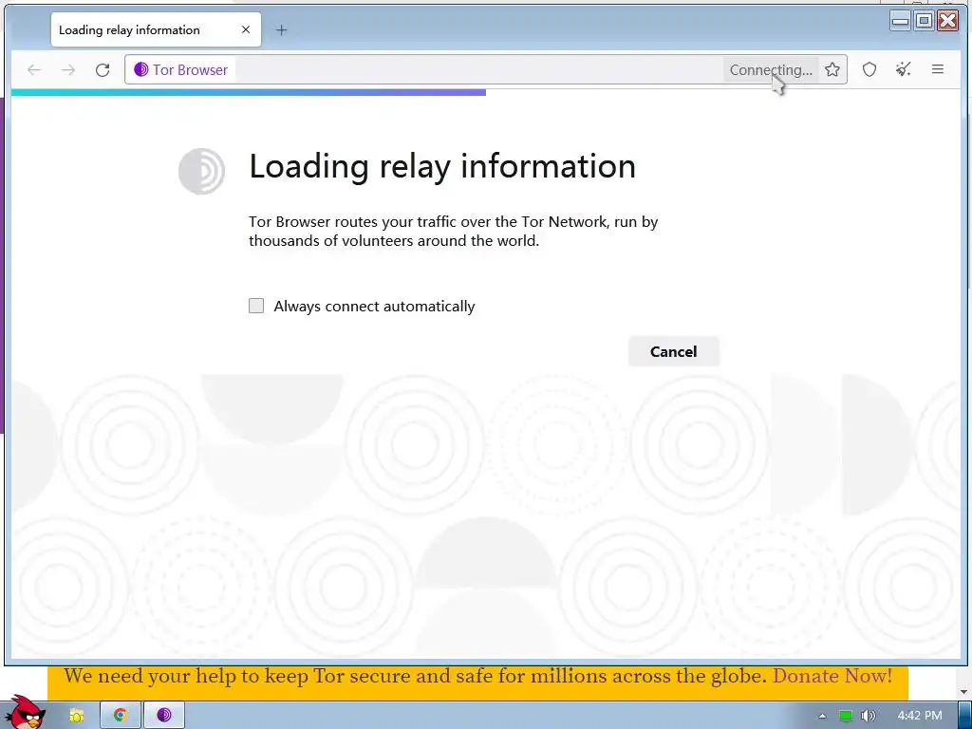The height and width of the screenshot is (729, 972).
Task: Click the Tor onion logo beside heading
Action: (201, 171)
